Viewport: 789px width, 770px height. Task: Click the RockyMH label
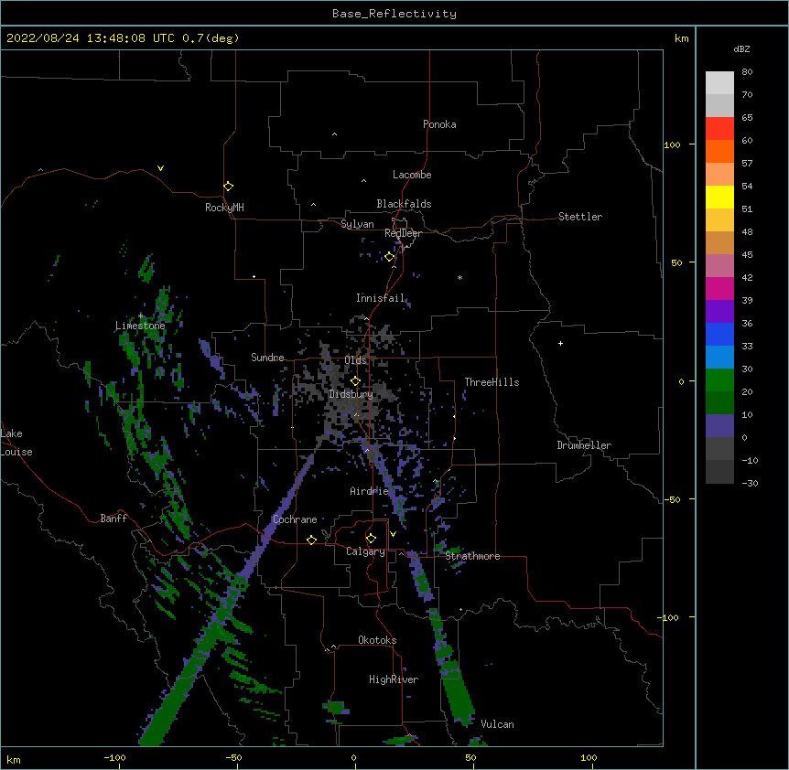click(224, 208)
